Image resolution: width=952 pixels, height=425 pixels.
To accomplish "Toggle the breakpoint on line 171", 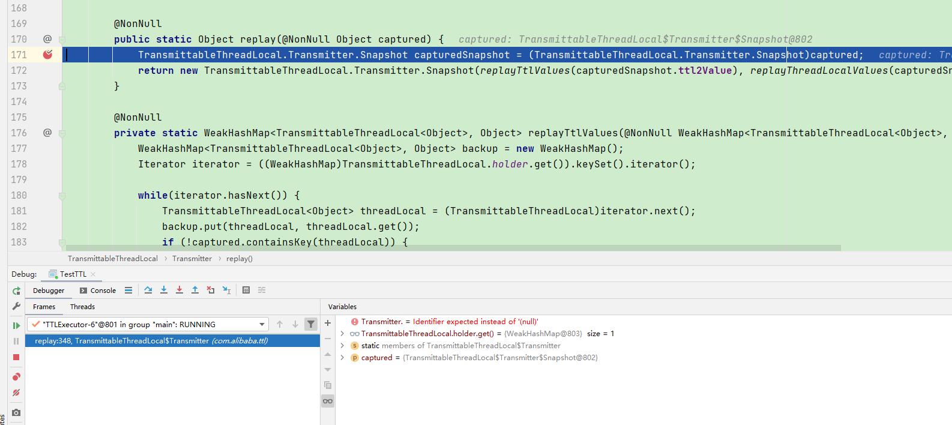I will (47, 55).
